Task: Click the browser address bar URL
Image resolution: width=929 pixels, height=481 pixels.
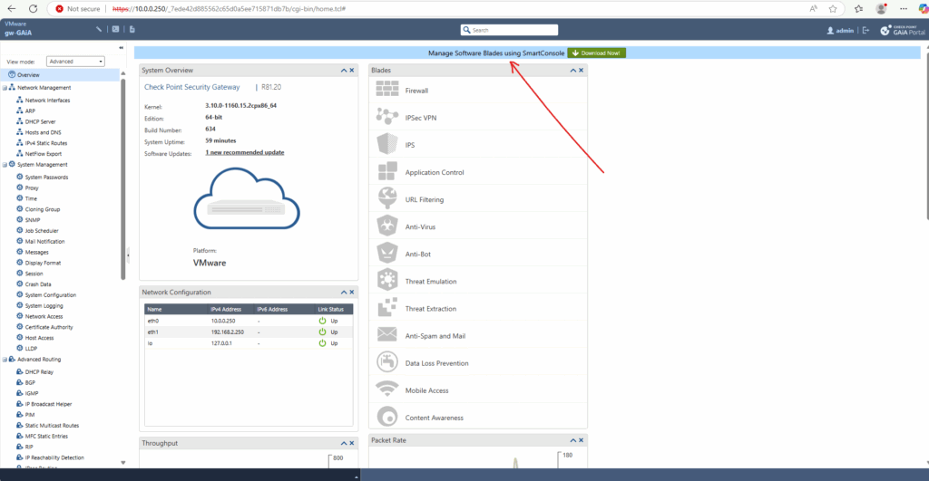Action: [x=229, y=9]
